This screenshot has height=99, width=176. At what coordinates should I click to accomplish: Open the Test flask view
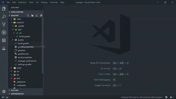[x=4, y=48]
